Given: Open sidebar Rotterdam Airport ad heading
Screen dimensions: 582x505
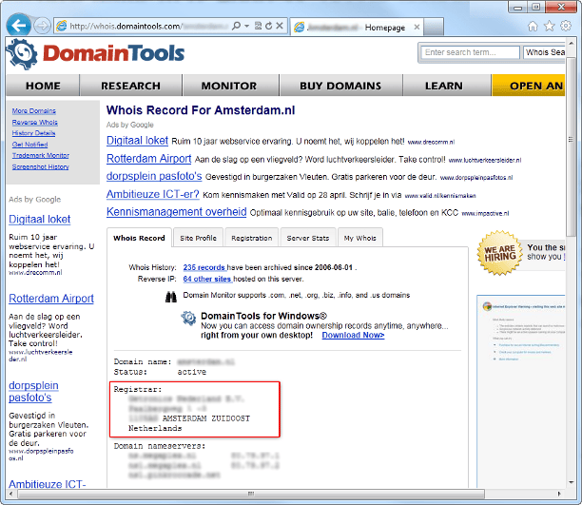Looking at the screenshot, I should tap(51, 299).
